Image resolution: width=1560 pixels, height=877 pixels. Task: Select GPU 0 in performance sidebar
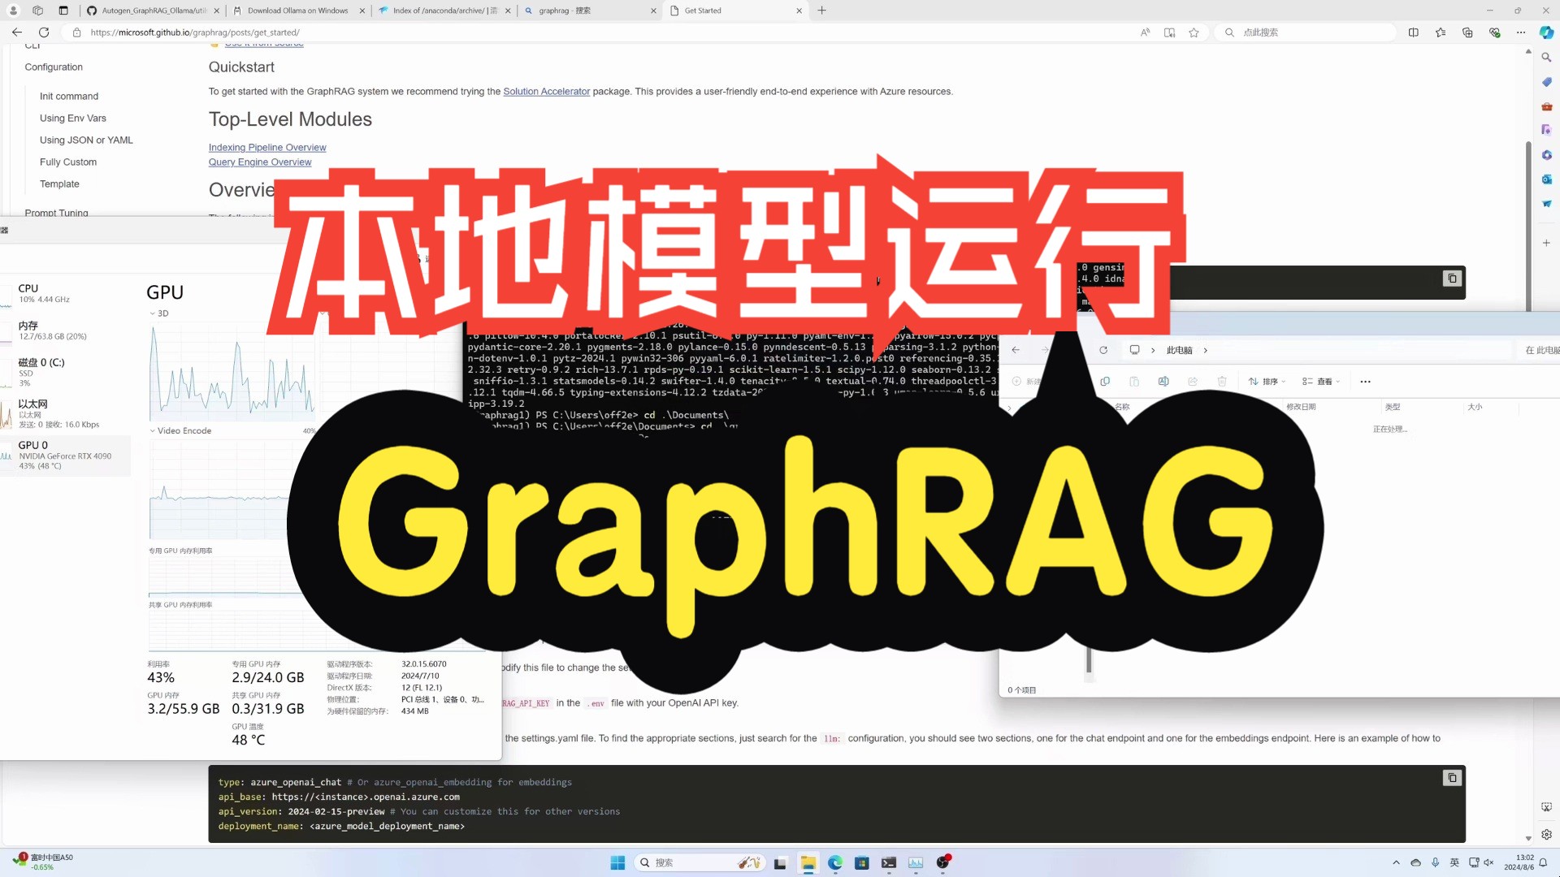click(65, 455)
